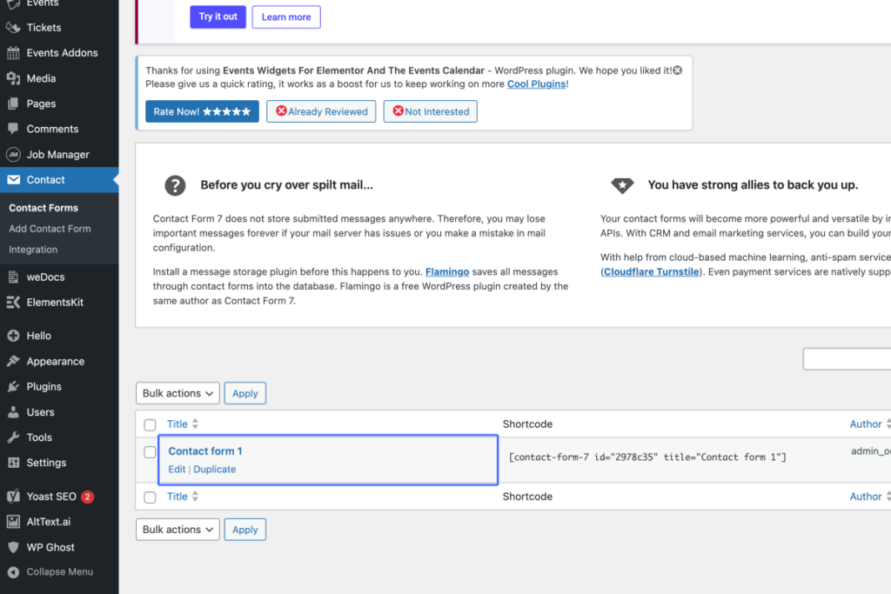Click the Users person icon

pos(13,412)
